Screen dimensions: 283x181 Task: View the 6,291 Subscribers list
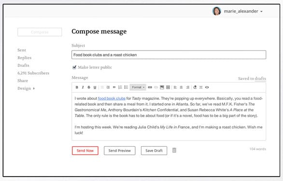coord(33,73)
